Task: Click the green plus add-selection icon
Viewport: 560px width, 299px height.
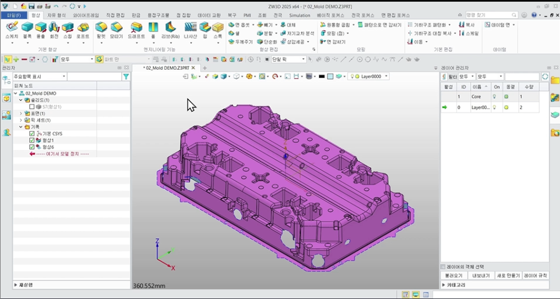Action: [x=16, y=59]
